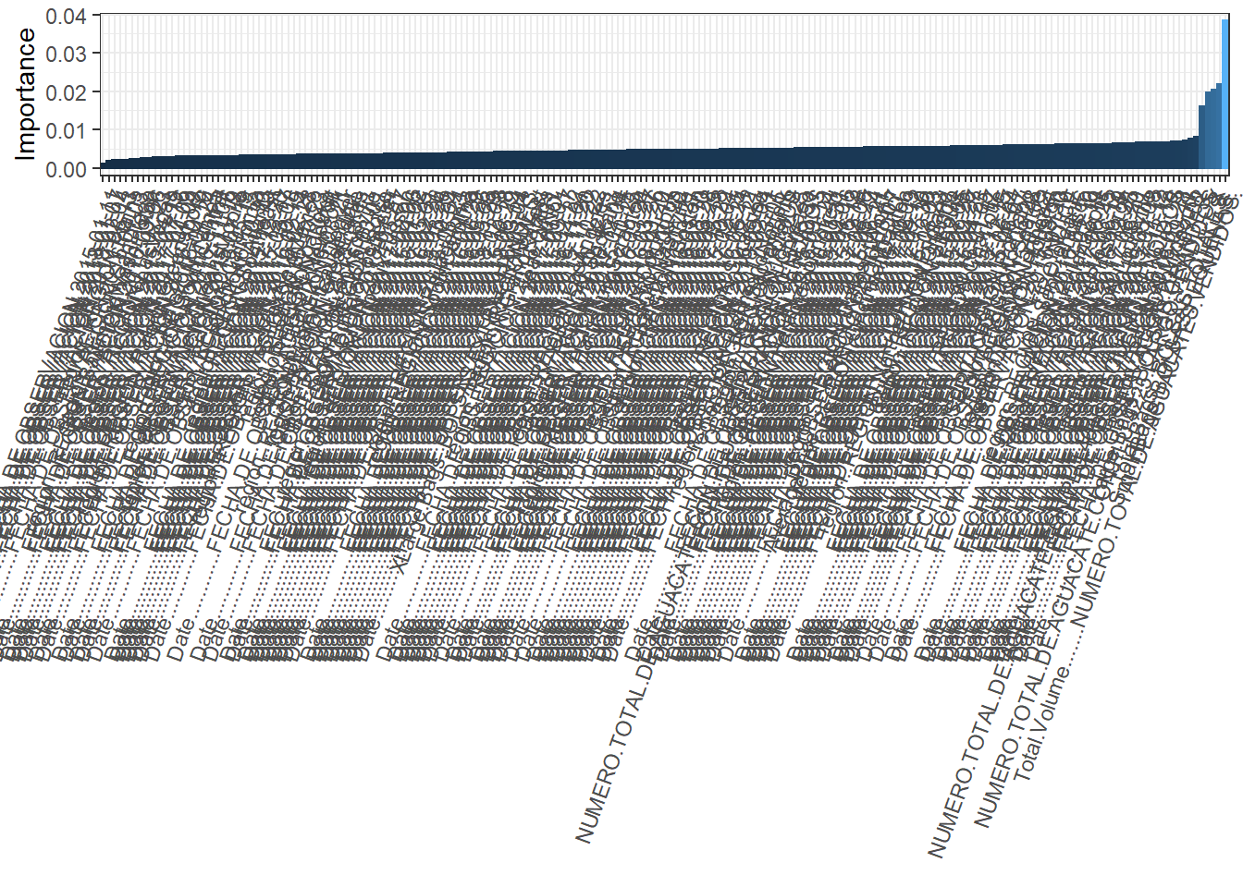Select the 0.03 y-axis tick label
This screenshot has width=1243, height=887.
[x=66, y=54]
